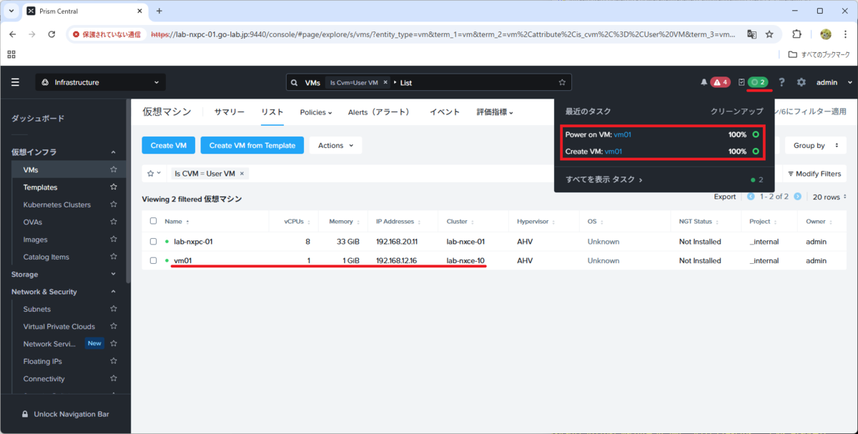Collapse the 仮想インフラ sidebar section
Image resolution: width=858 pixels, height=434 pixels.
113,152
